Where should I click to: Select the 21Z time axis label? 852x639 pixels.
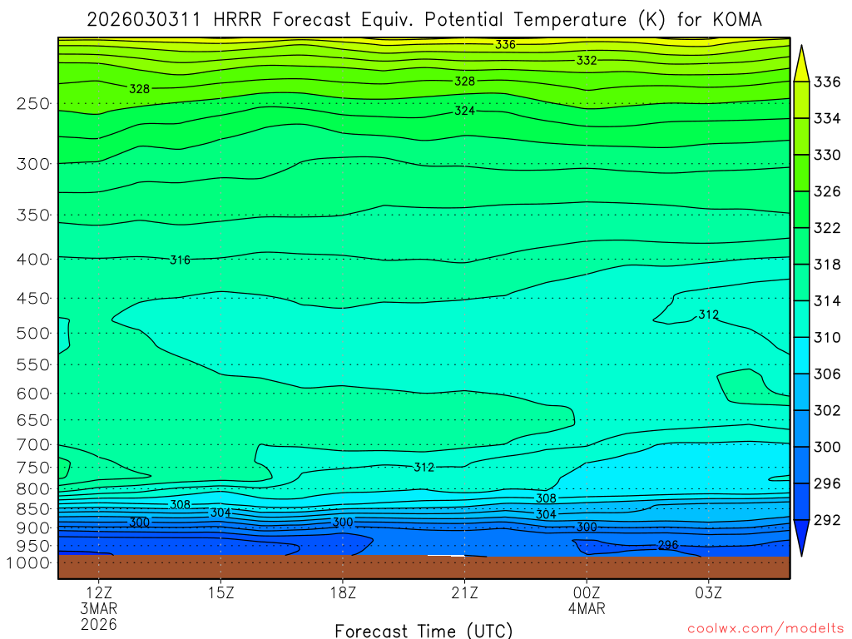coord(464,592)
